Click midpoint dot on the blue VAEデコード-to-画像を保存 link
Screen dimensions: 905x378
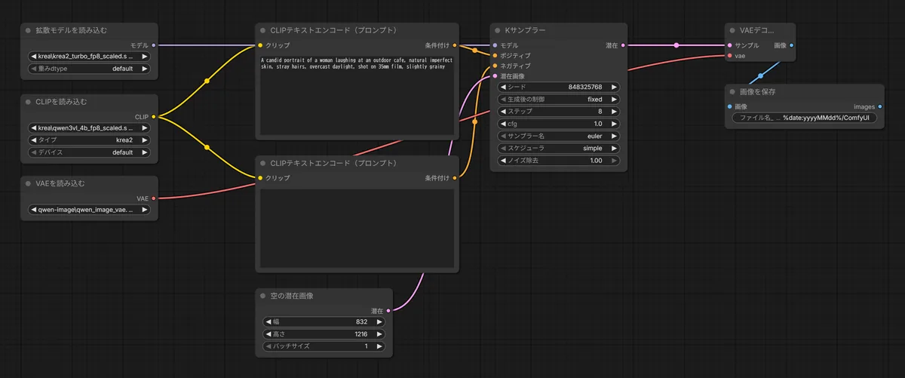[x=760, y=75]
